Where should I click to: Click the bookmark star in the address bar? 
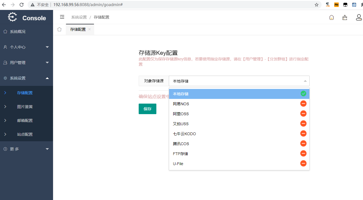(317, 4)
